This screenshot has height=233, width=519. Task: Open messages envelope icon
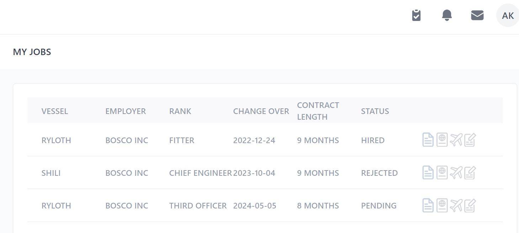click(x=477, y=15)
